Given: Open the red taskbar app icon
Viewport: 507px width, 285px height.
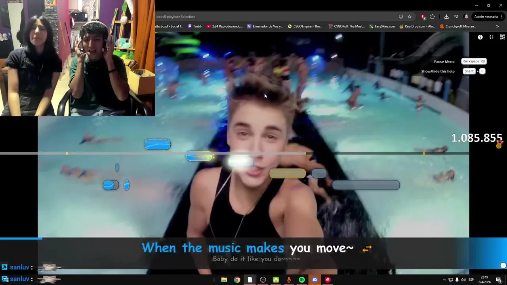Looking at the screenshot, I should pos(328,280).
